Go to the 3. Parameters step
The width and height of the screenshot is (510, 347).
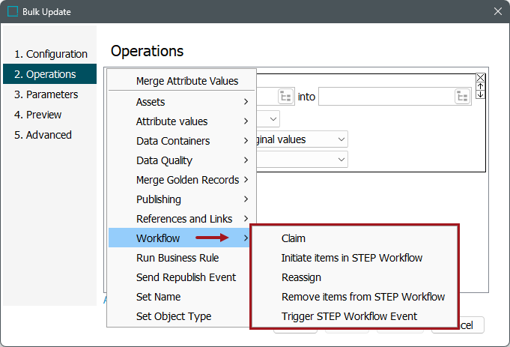tap(46, 94)
